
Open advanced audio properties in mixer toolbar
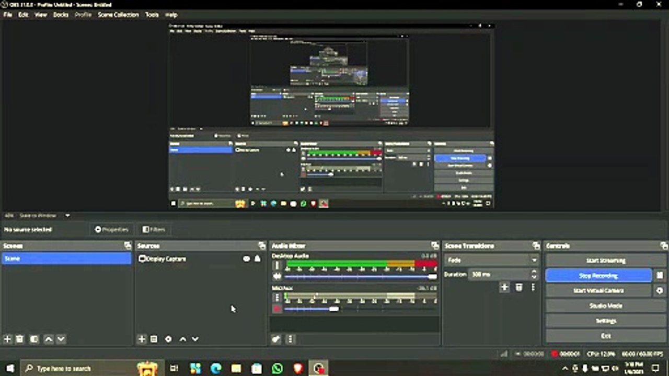tap(276, 339)
